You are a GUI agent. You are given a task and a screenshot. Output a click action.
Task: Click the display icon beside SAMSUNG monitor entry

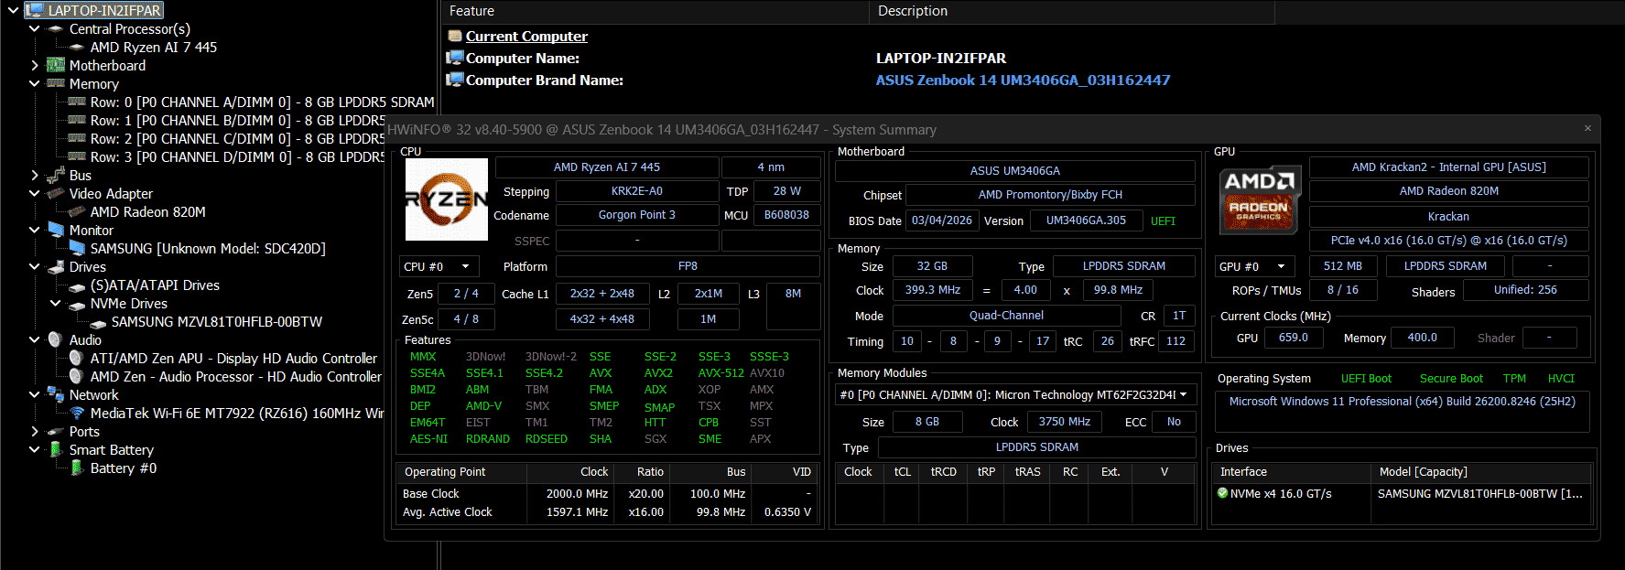coord(77,248)
